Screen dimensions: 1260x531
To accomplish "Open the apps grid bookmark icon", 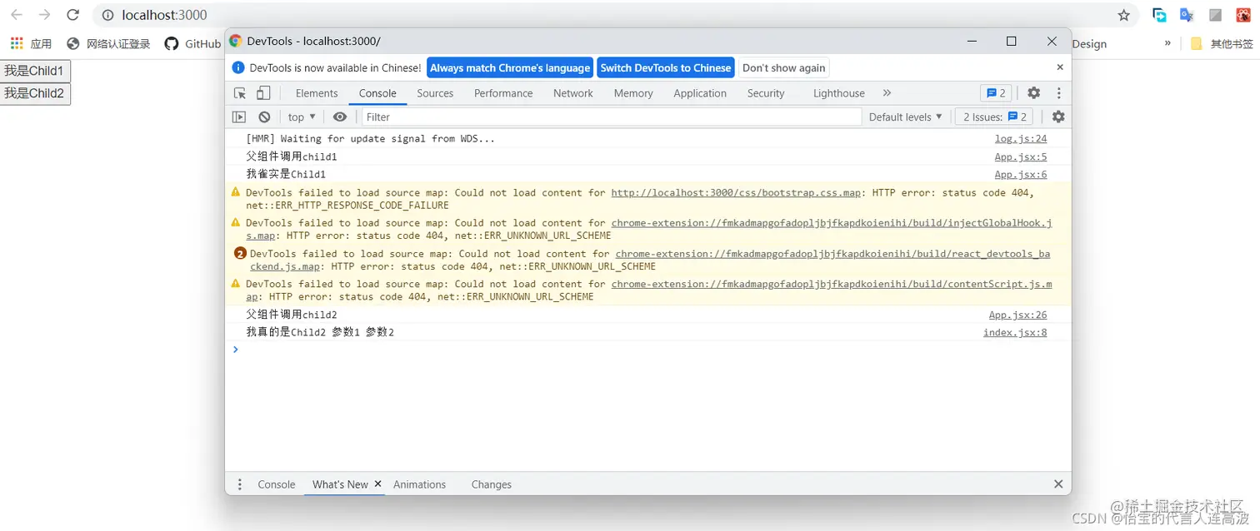I will 17,43.
